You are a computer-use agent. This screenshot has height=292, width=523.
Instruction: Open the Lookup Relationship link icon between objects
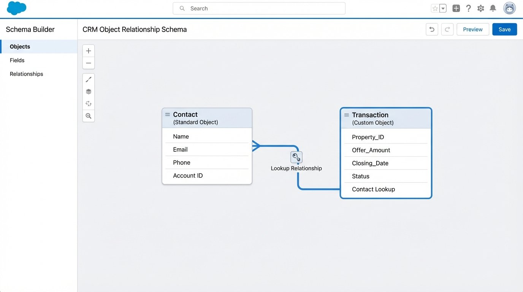point(296,157)
